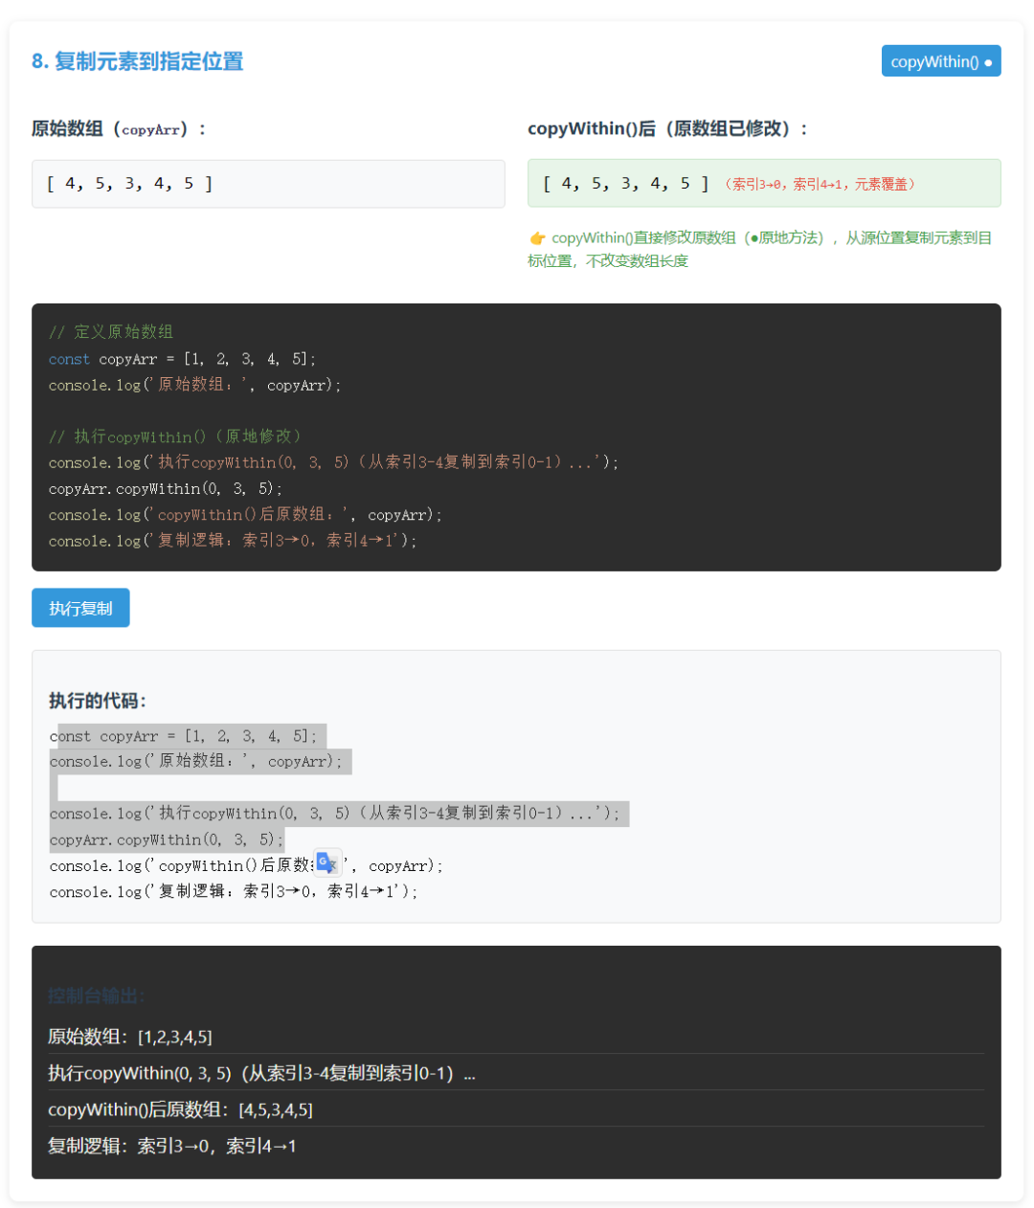Click executed code line 复制逻辑: 索引3→0, 索引4→1

click(x=234, y=891)
